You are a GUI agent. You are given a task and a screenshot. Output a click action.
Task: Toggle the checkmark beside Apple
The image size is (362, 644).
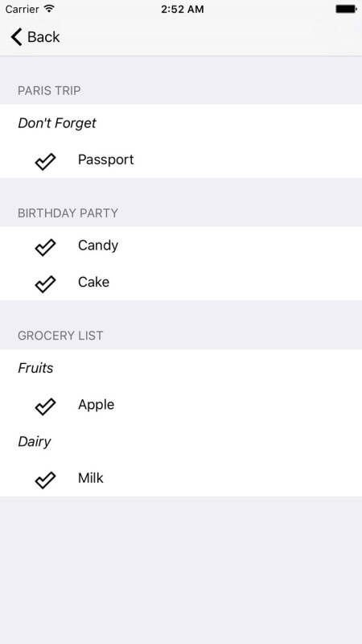click(45, 407)
